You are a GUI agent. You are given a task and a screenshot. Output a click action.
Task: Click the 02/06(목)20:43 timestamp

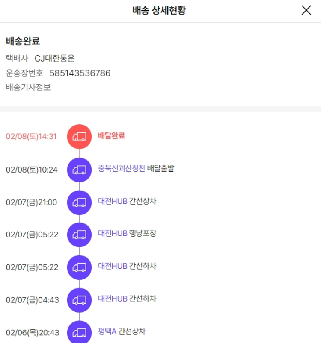33,332
